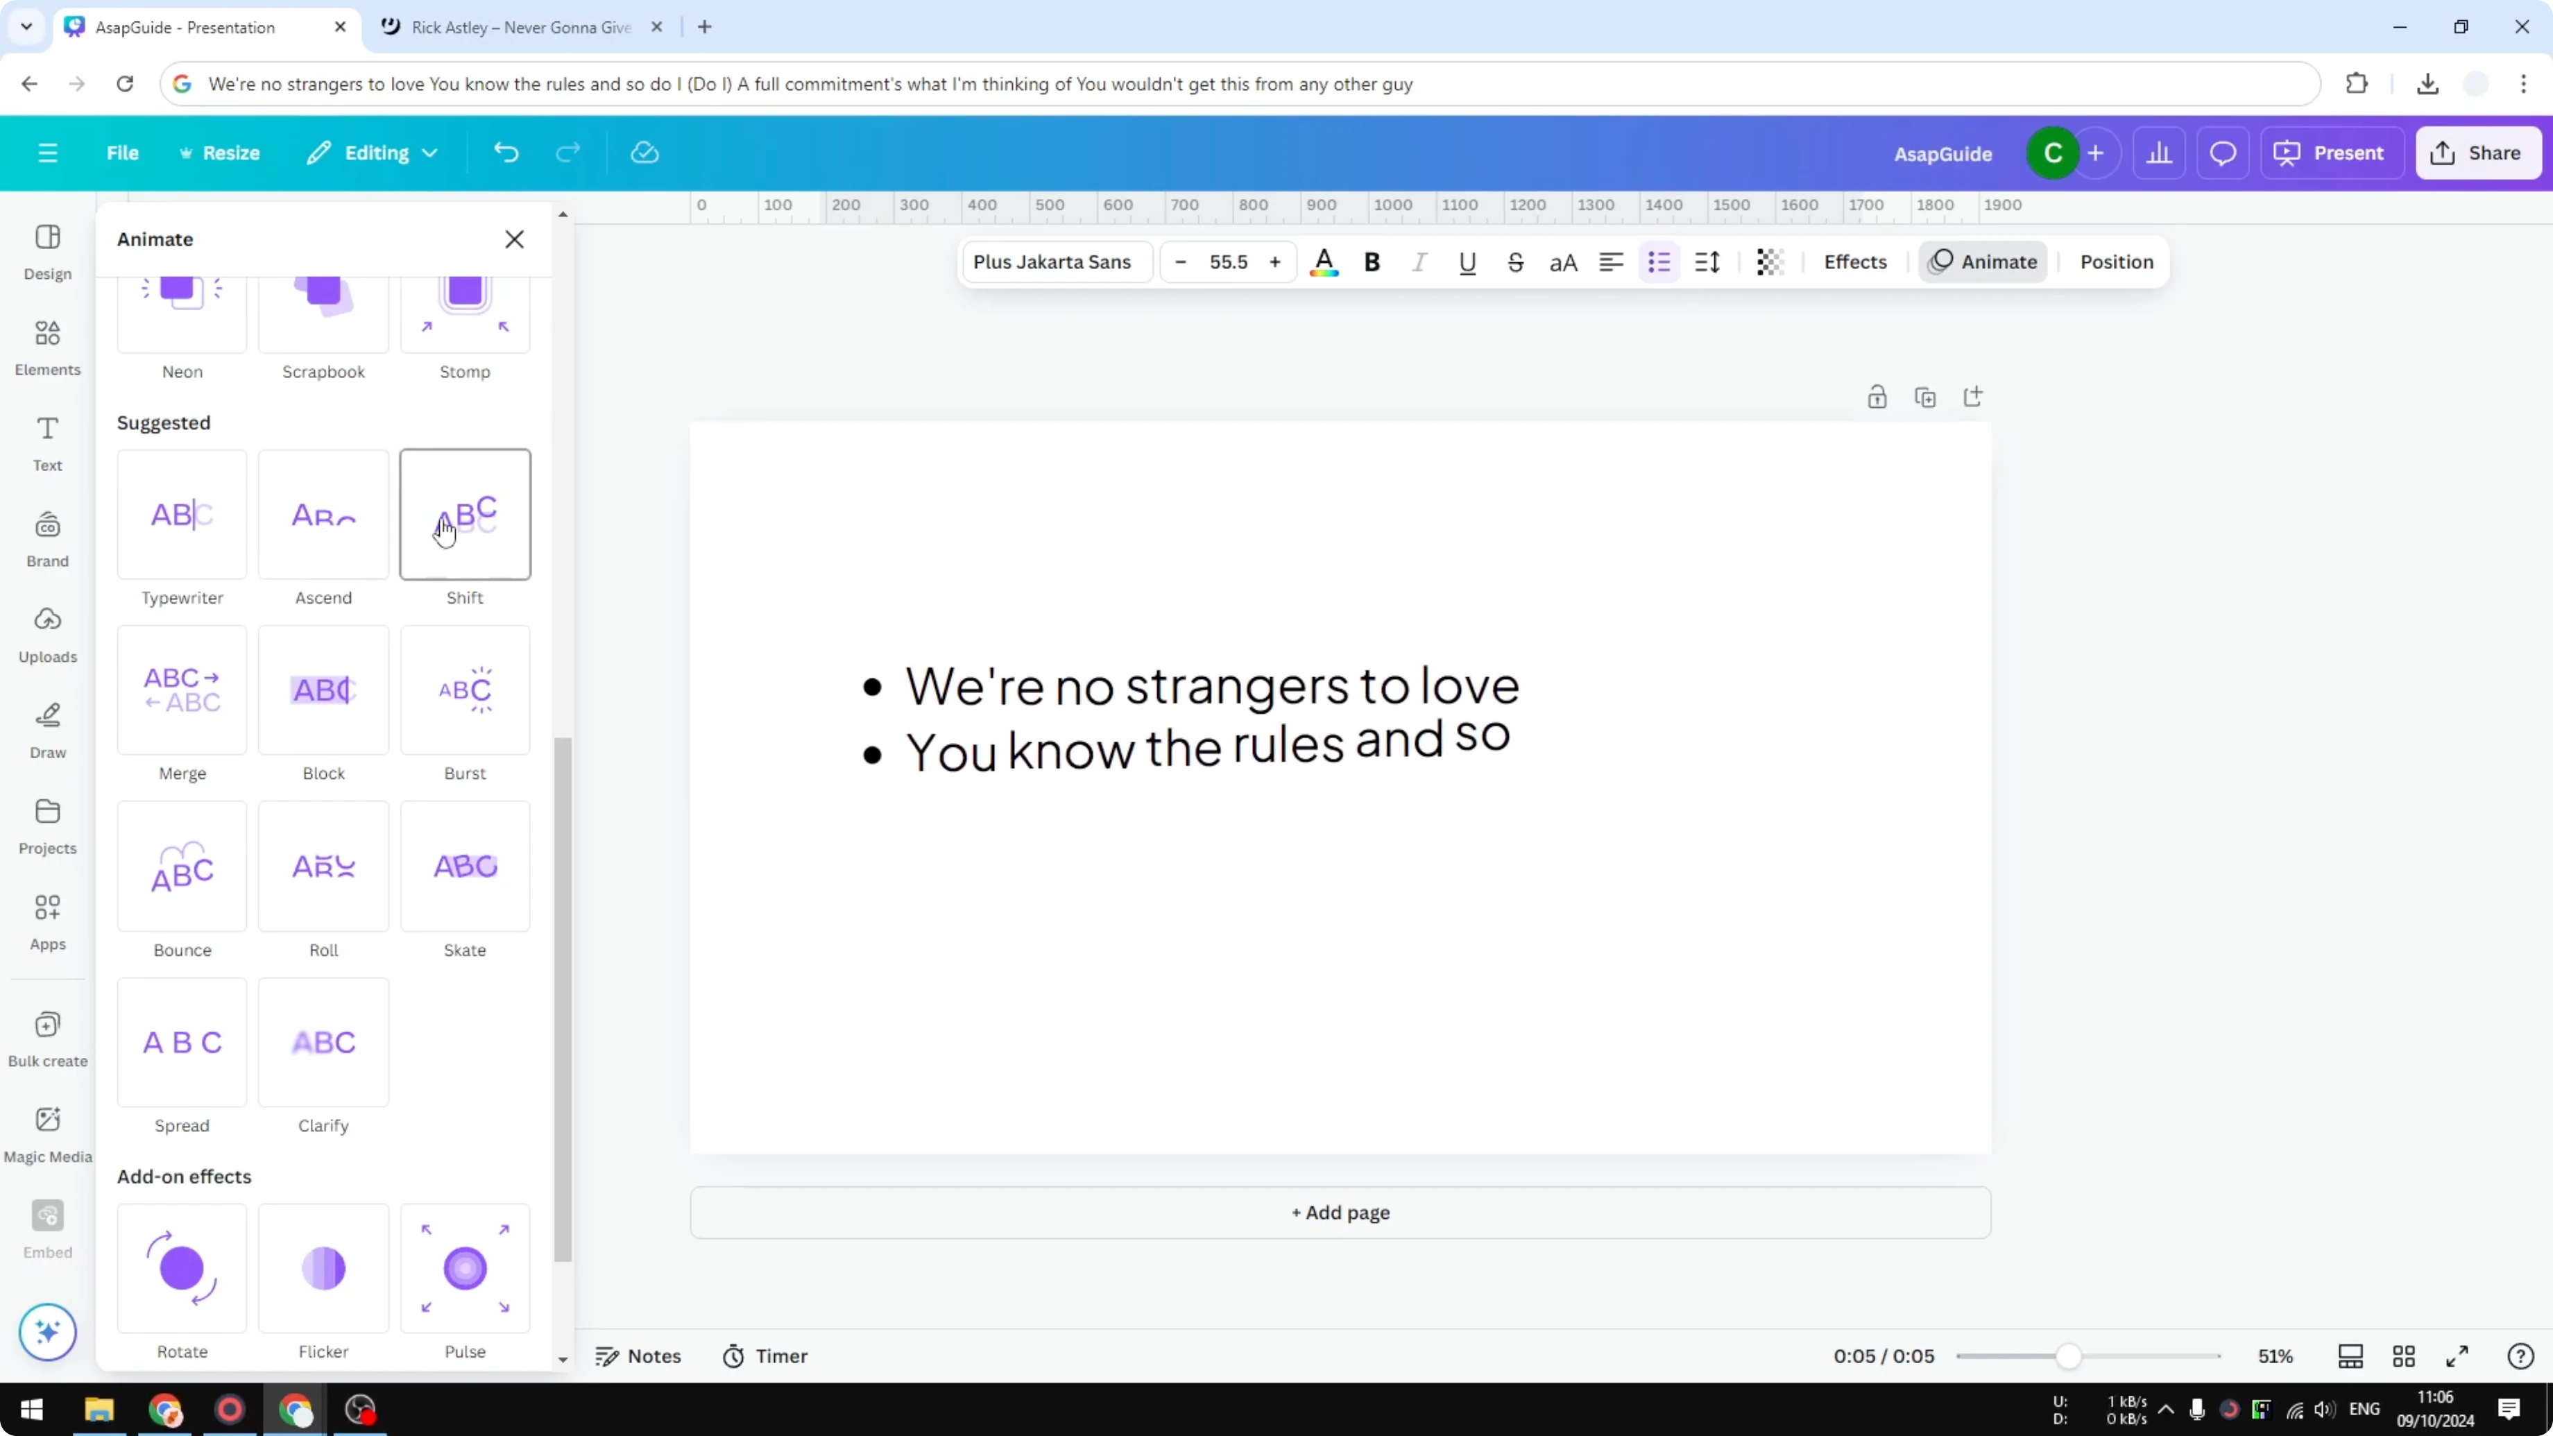Toggle bullet list formatting
Screen dimensions: 2553x1436
1659,263
